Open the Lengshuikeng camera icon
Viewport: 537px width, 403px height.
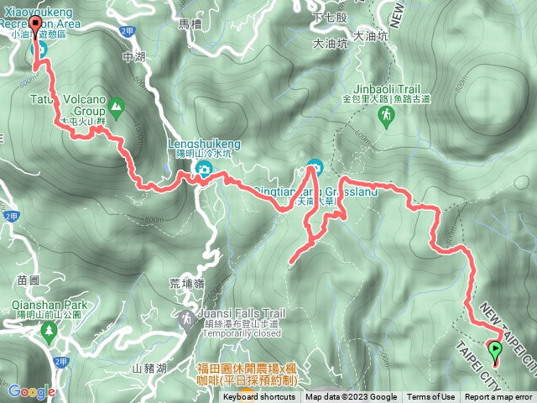pos(204,170)
